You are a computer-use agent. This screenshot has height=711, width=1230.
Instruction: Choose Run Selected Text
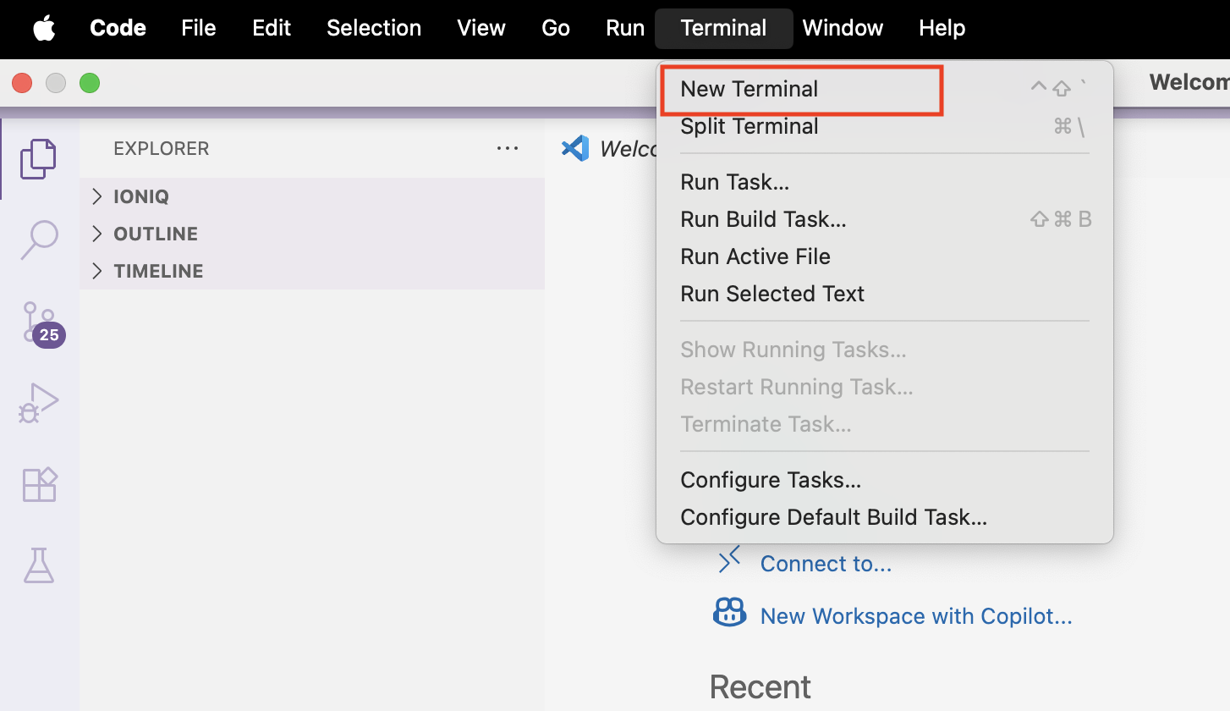click(x=885, y=294)
